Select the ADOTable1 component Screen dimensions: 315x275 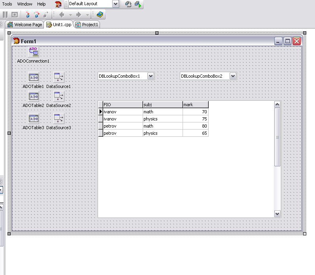(34, 77)
